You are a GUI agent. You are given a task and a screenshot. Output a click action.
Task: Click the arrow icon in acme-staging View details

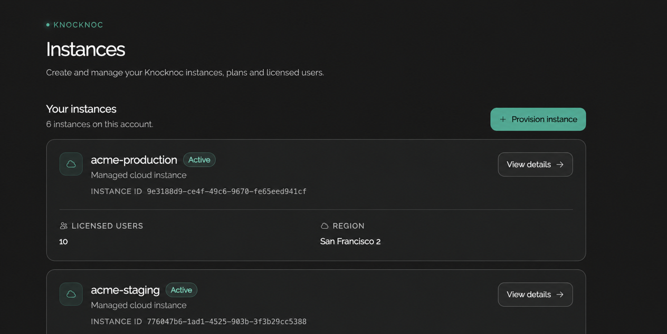click(560, 295)
